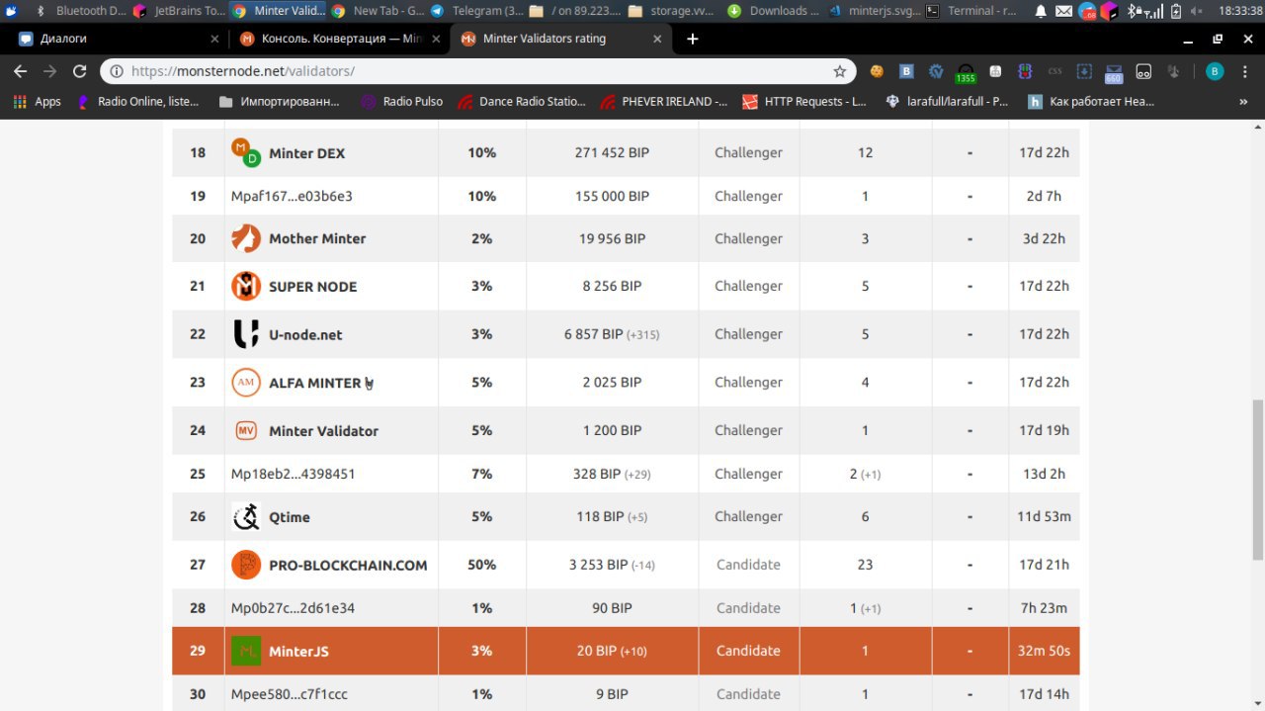Open Dance Radio Station bookmark
The height and width of the screenshot is (711, 1265).
pos(523,101)
